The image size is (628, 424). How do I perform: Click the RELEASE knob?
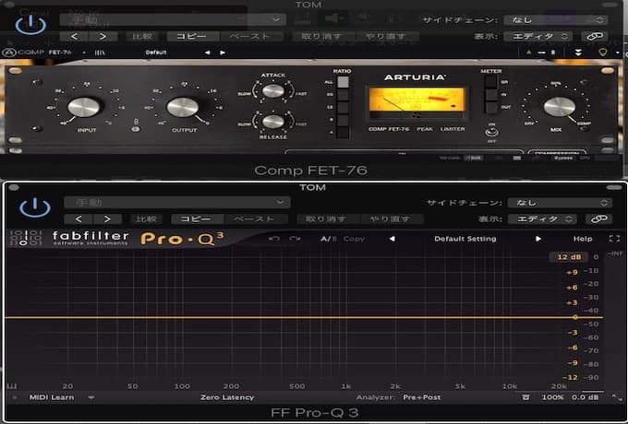click(273, 122)
